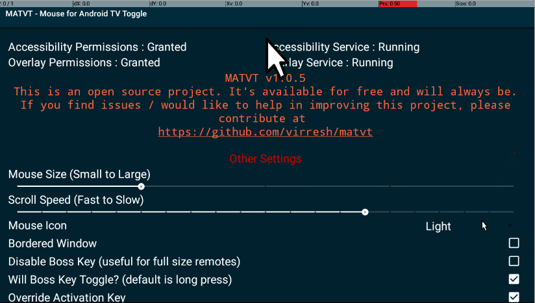Click the Other Settings section header
Viewport: 535px width, 303px height.
pyautogui.click(x=266, y=158)
